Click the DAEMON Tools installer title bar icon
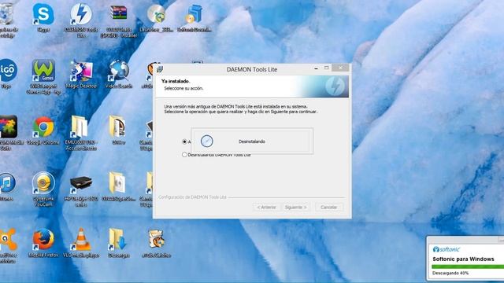 [x=160, y=69]
